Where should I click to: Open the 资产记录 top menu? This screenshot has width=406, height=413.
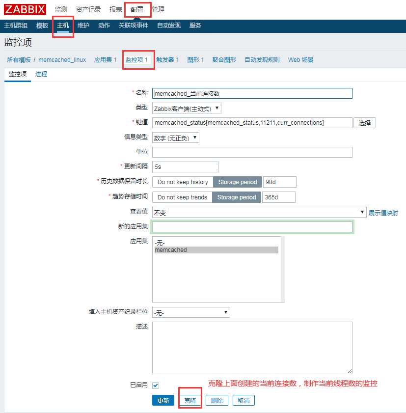click(88, 9)
